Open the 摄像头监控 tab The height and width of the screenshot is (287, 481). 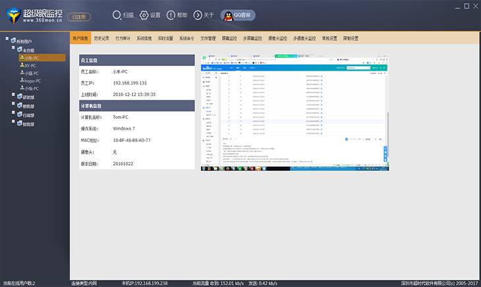point(278,39)
